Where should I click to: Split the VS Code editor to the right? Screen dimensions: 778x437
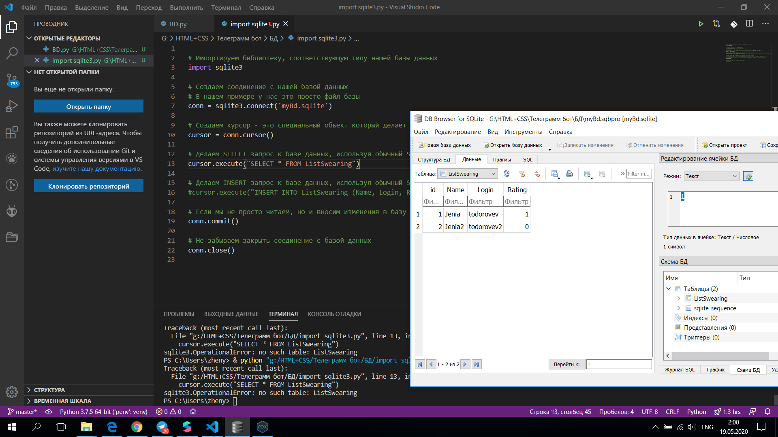[x=750, y=24]
